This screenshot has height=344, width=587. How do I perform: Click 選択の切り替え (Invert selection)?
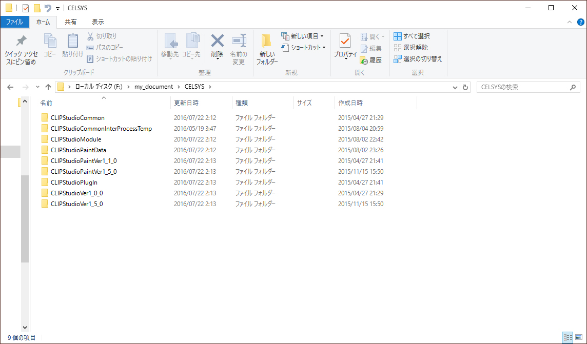[418, 59]
